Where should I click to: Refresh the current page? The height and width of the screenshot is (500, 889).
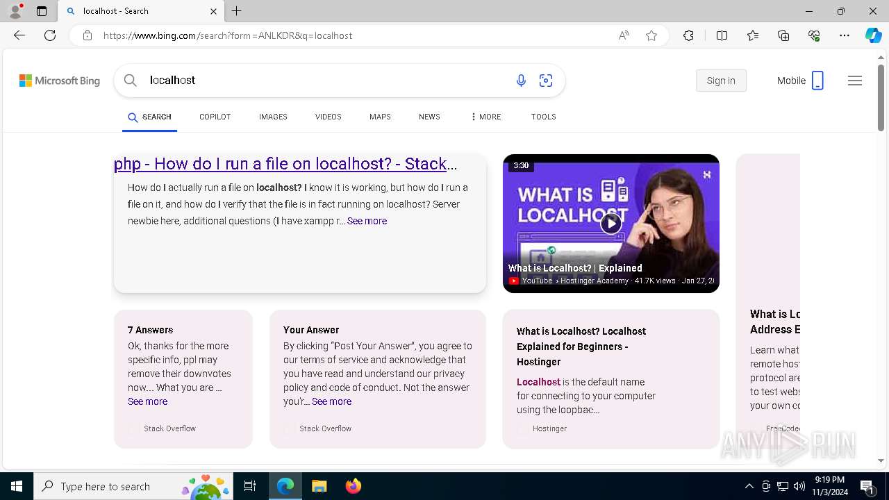[50, 35]
